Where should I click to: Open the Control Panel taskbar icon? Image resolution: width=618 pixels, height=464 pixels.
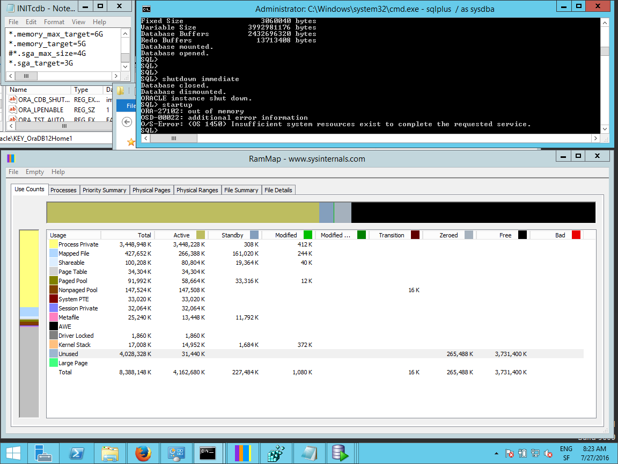click(176, 453)
